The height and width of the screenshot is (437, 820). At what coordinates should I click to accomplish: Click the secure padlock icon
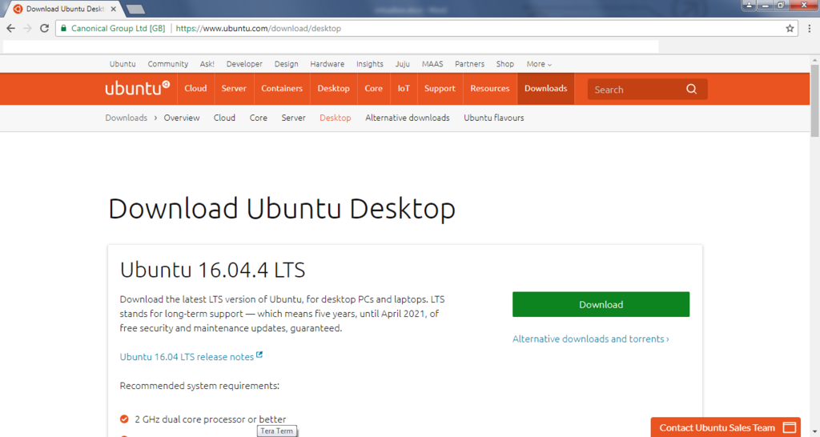pyautogui.click(x=64, y=28)
